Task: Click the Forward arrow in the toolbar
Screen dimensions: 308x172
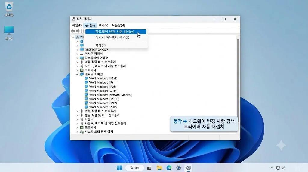Action: tap(78, 31)
